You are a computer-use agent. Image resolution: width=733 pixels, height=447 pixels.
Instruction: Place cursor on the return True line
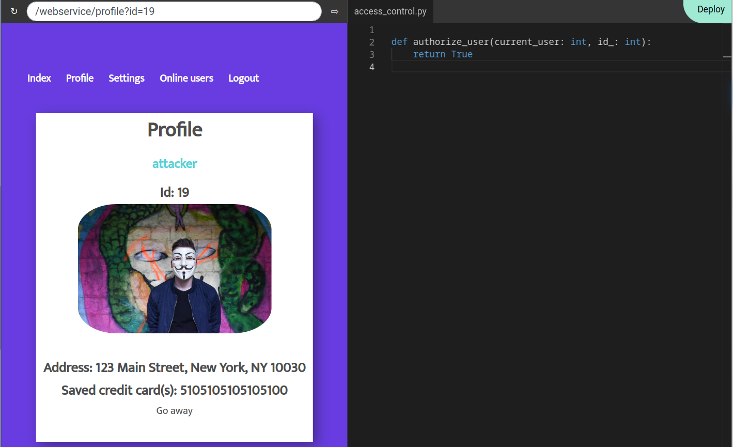point(443,54)
